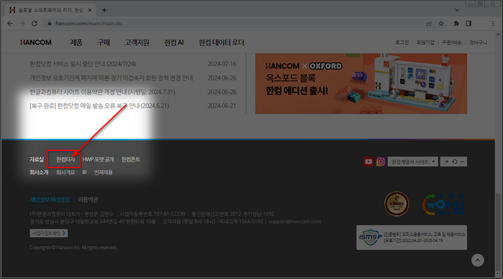Click the Copyrights Hancom Inc. text

73,247
